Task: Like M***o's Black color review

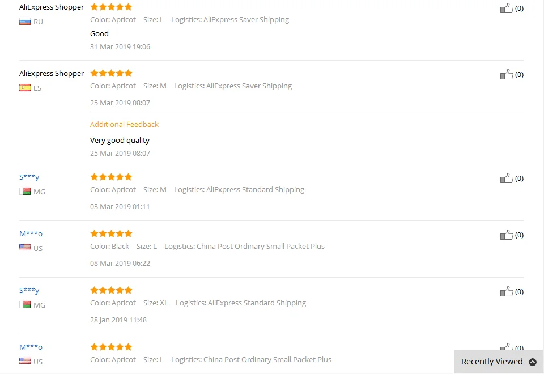Action: (x=506, y=235)
